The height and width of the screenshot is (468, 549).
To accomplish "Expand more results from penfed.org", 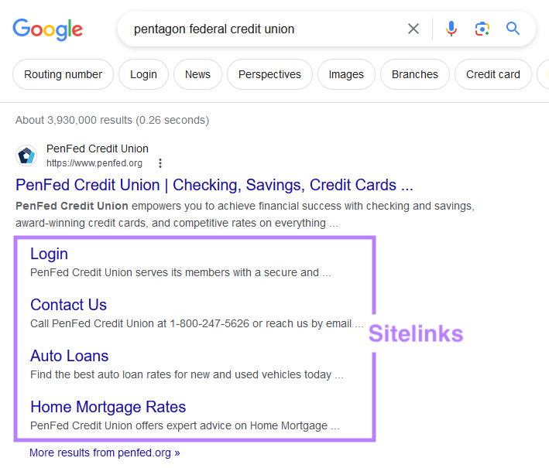I will point(105,453).
